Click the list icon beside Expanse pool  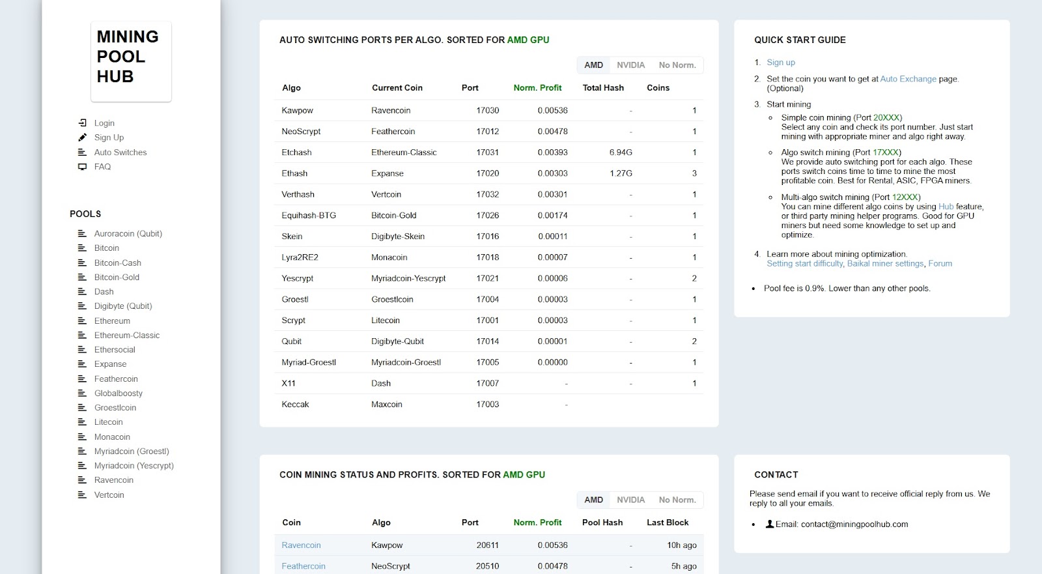[x=82, y=364]
